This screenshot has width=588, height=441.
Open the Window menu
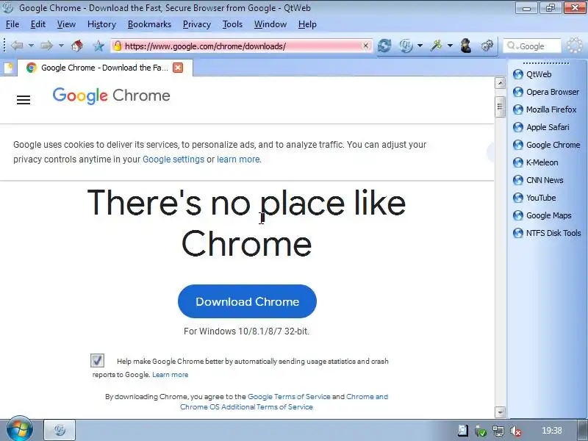(270, 24)
